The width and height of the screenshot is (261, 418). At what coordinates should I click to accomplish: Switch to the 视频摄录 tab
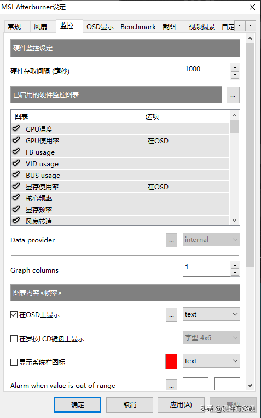pos(202,27)
